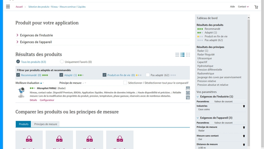
Task: Delete the Principe de mesure parameter
Action: tap(244, 127)
